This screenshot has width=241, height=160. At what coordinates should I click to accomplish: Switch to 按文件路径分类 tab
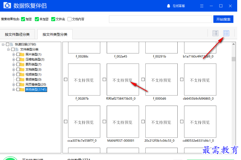(17, 34)
